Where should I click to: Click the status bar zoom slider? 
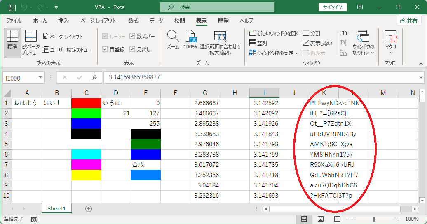pyautogui.click(x=373, y=219)
